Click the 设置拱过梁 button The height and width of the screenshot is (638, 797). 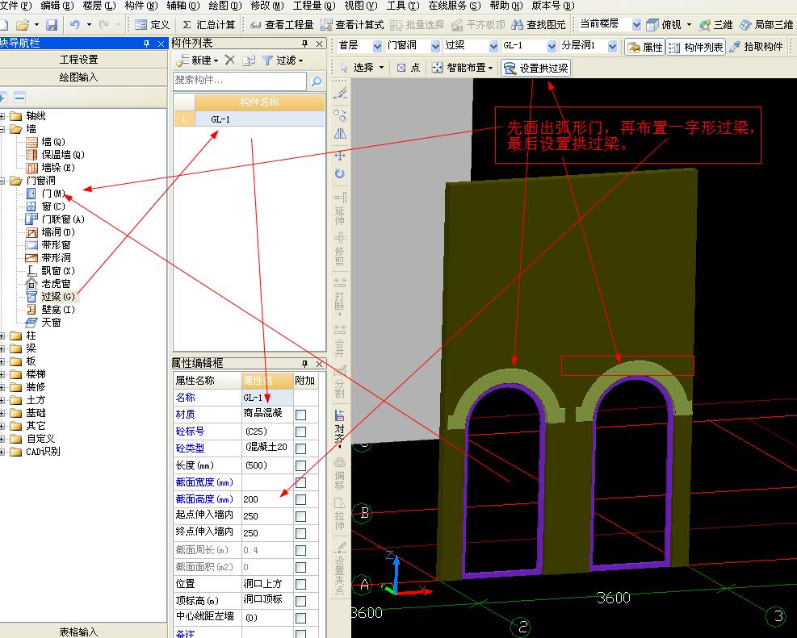coord(535,68)
